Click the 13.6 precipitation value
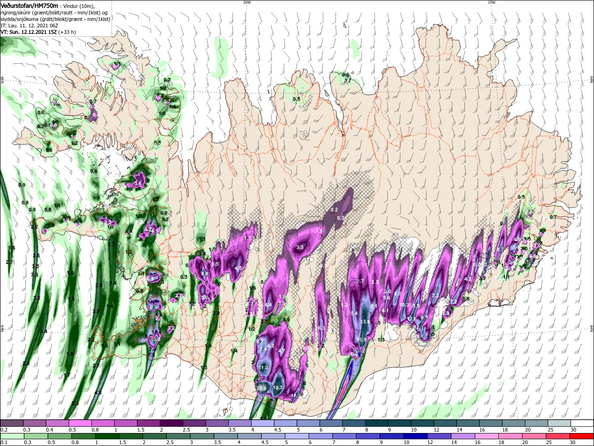Image resolution: width=594 pixels, height=446 pixels. (x=365, y=321)
